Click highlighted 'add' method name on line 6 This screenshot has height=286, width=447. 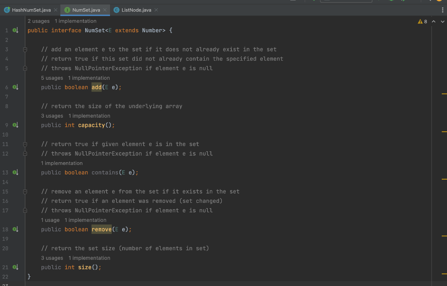click(x=96, y=87)
